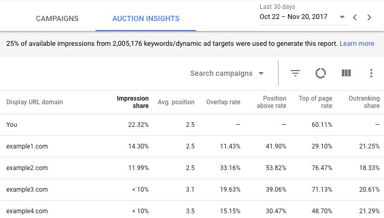This screenshot has height=218, width=384.
Task: Go to the previous date range
Action: coord(355,17)
